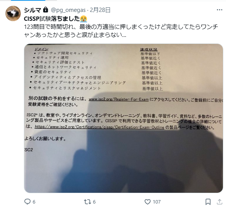Click the reply speech bubble icon

click(27, 202)
